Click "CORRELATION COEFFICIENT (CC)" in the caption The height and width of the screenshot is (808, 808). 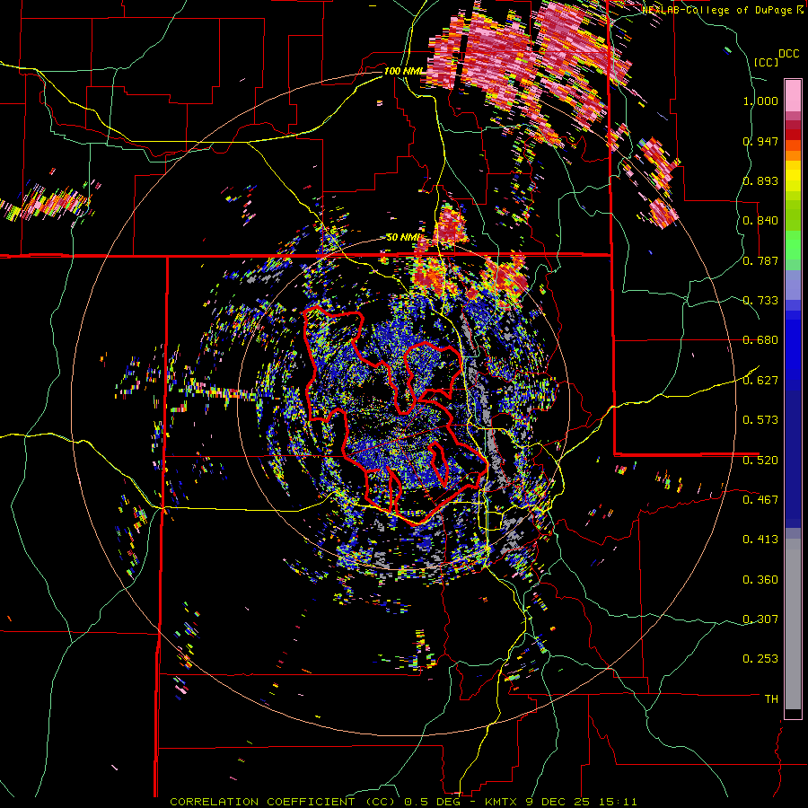pos(283,802)
